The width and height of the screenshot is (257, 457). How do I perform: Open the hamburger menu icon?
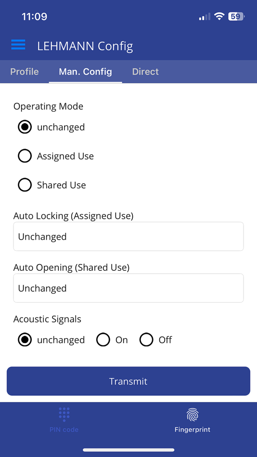coord(18,45)
